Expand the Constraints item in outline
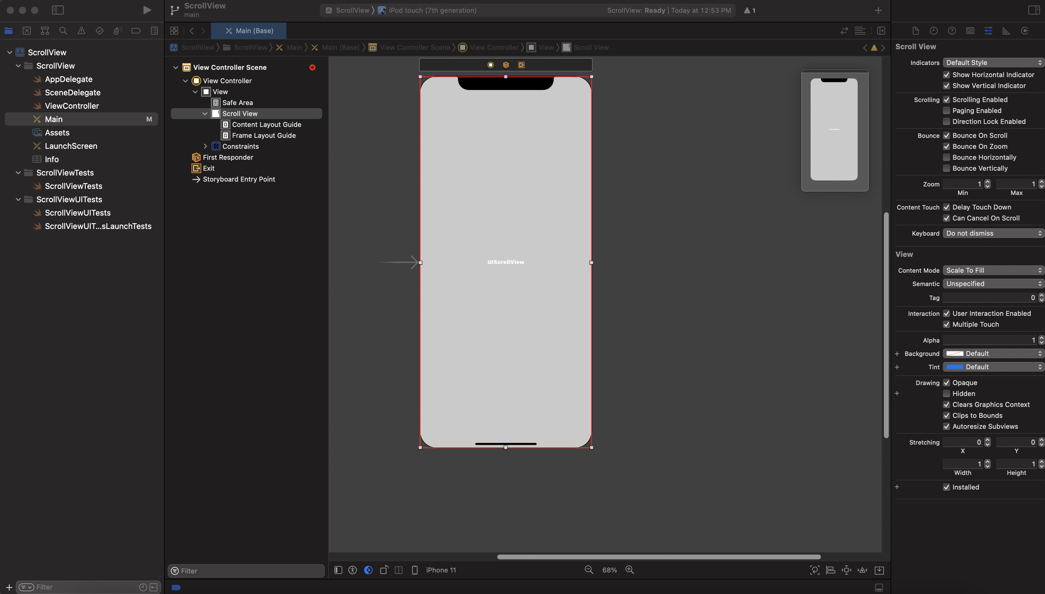 (205, 146)
